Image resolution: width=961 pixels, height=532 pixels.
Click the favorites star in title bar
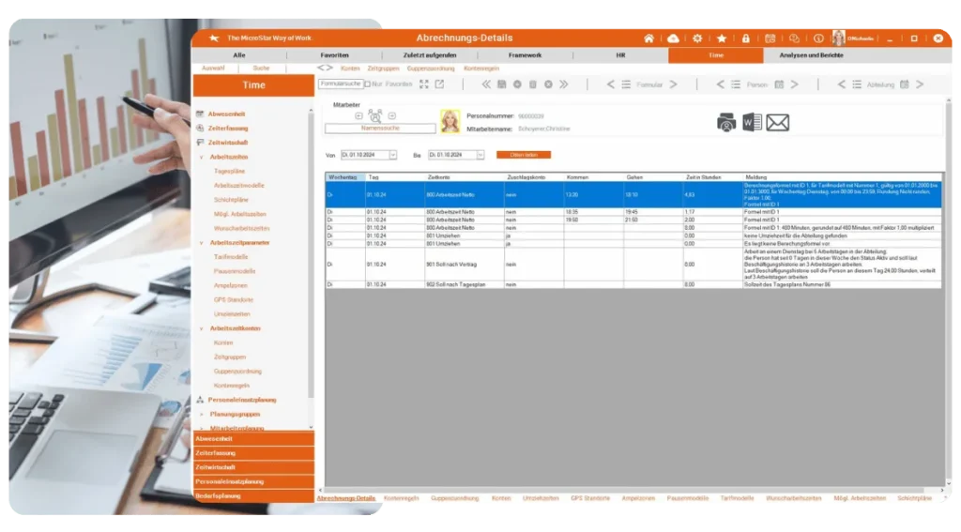(722, 38)
